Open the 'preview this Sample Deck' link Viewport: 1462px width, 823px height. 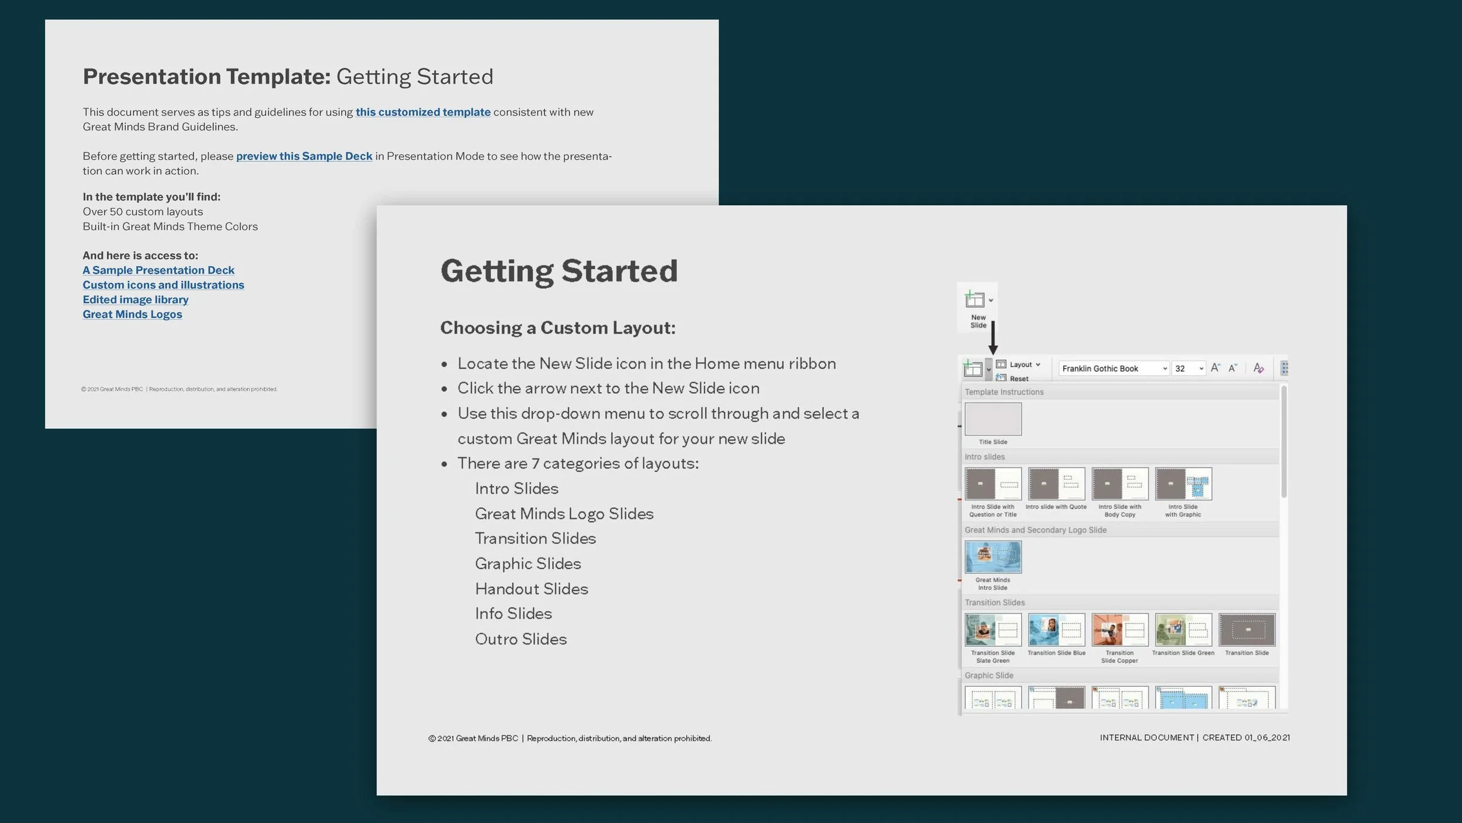304,156
